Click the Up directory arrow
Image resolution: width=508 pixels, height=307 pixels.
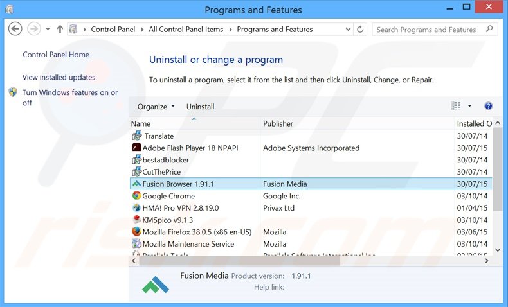(60, 30)
